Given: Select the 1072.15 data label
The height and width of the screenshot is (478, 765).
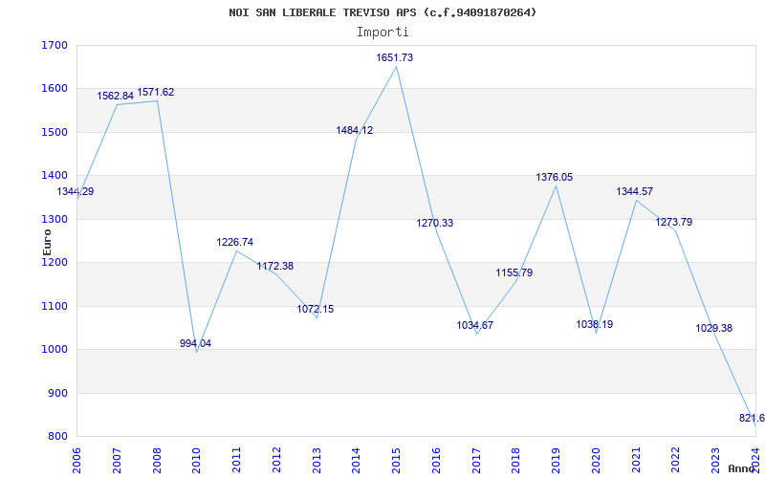Looking at the screenshot, I should pos(316,309).
